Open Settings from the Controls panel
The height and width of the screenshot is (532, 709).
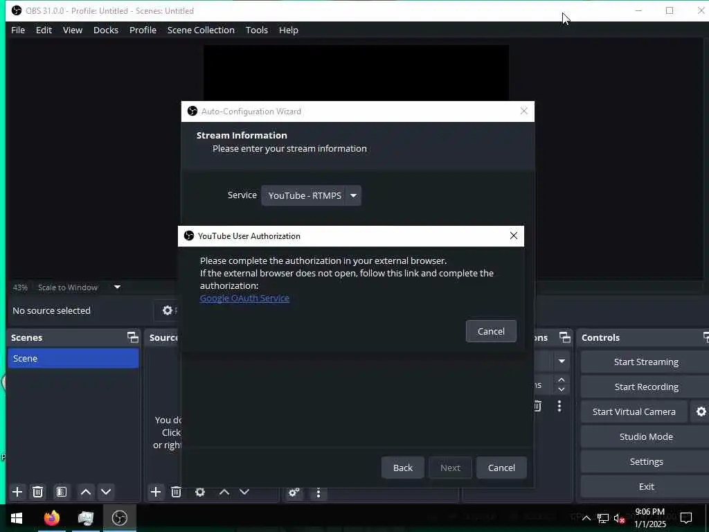click(x=646, y=461)
